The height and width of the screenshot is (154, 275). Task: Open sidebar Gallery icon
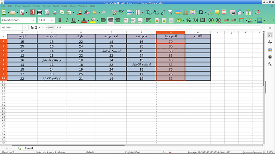click(270, 50)
